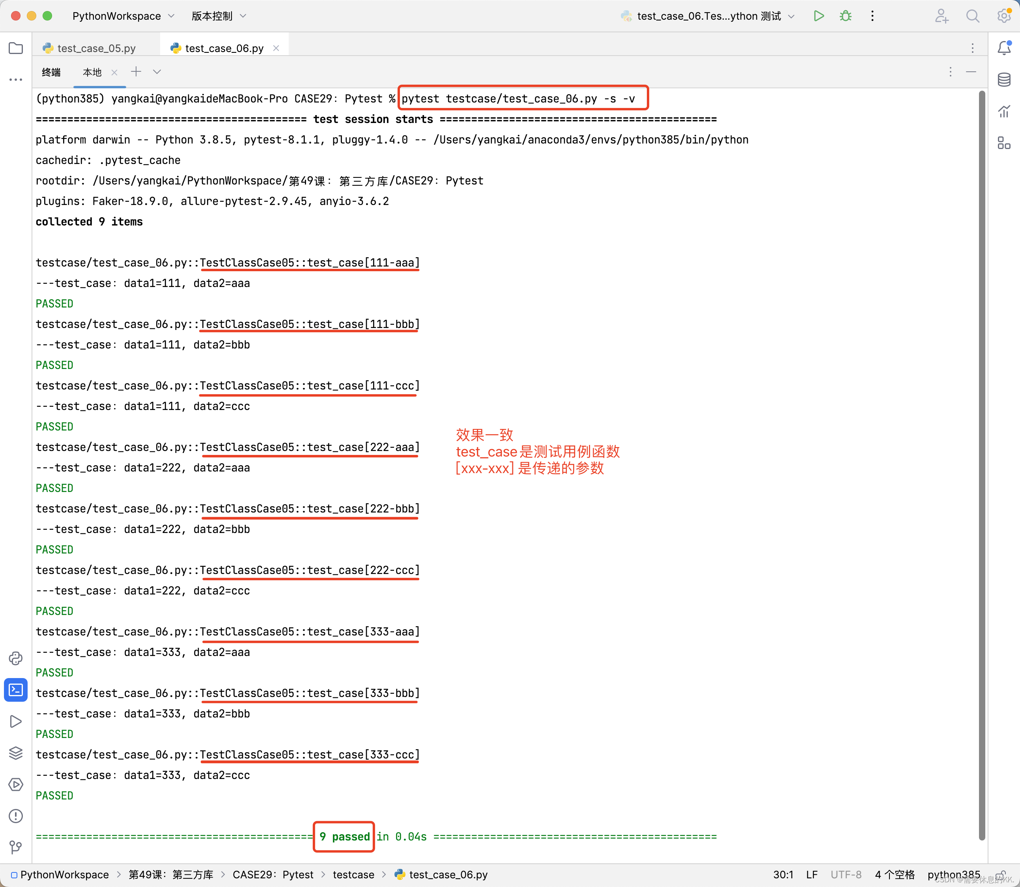Close the test_case_06.py editor tab

(276, 48)
